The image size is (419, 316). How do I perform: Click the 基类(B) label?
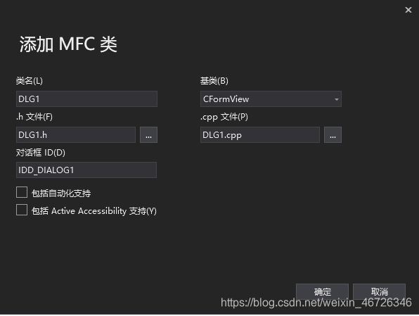coord(214,81)
